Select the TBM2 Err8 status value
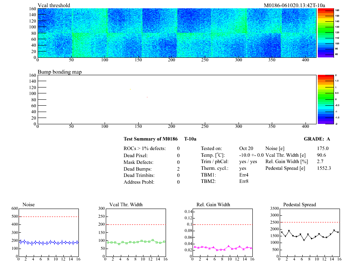Screen dimensions: 355x266 [x=244, y=181]
